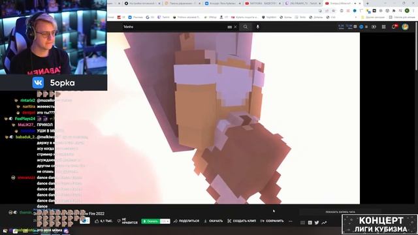Open the Extensions puzzle piece icon
The image size is (418, 235).
[x=394, y=10]
